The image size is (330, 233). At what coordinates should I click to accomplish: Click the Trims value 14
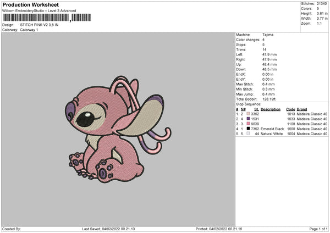coord(265,49)
